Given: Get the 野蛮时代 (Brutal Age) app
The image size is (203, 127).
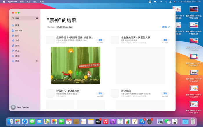Looking at the screenshot, I should (100, 93).
